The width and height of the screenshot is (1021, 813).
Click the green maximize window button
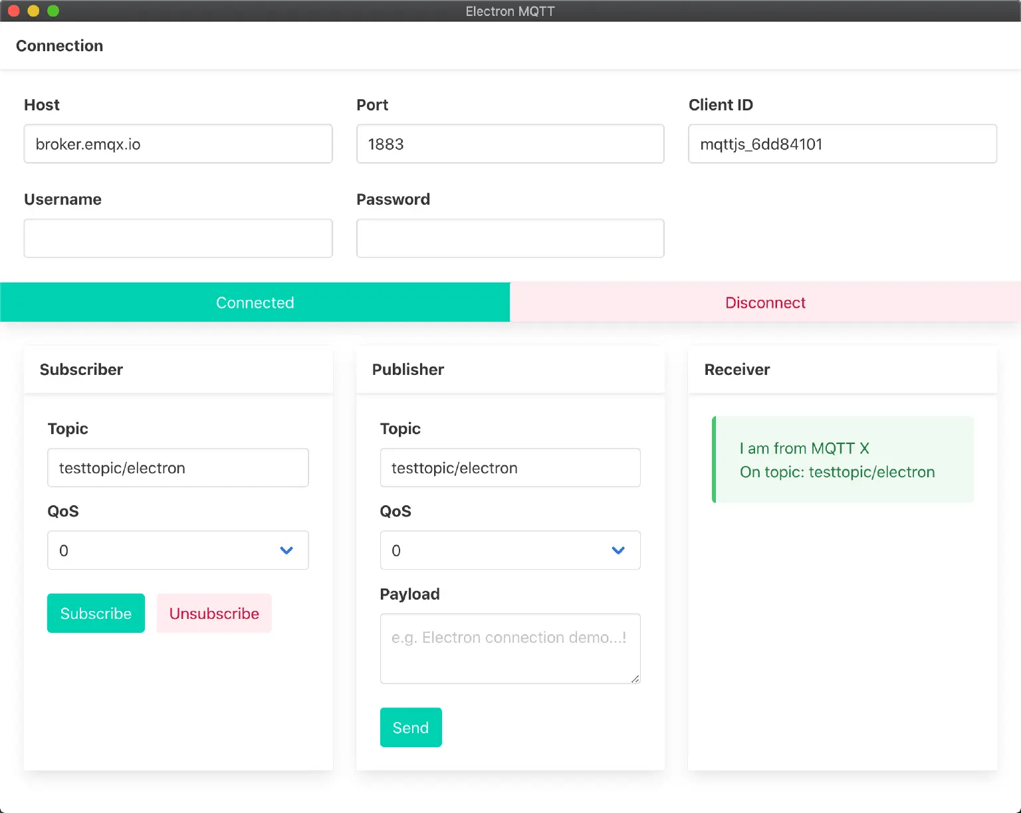(x=53, y=11)
